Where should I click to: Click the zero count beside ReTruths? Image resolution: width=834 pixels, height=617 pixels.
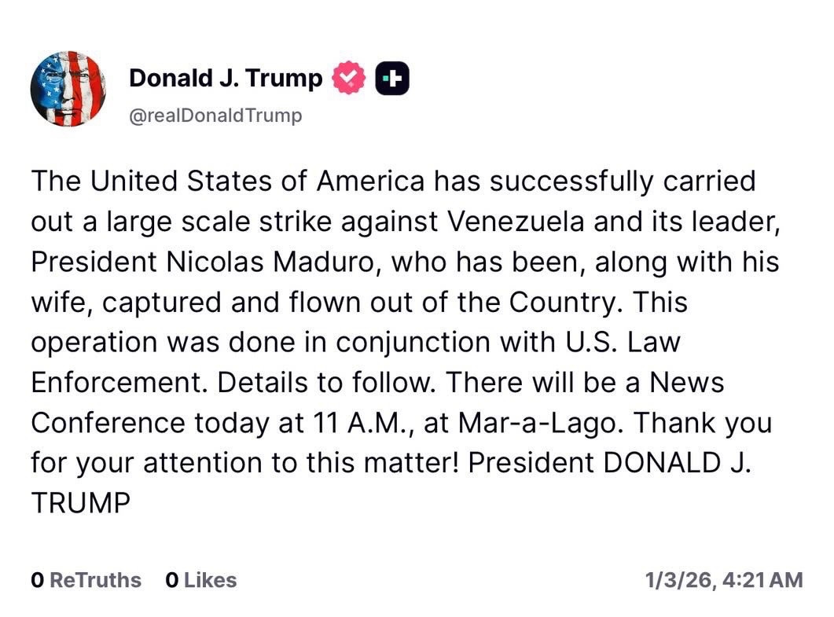37,581
